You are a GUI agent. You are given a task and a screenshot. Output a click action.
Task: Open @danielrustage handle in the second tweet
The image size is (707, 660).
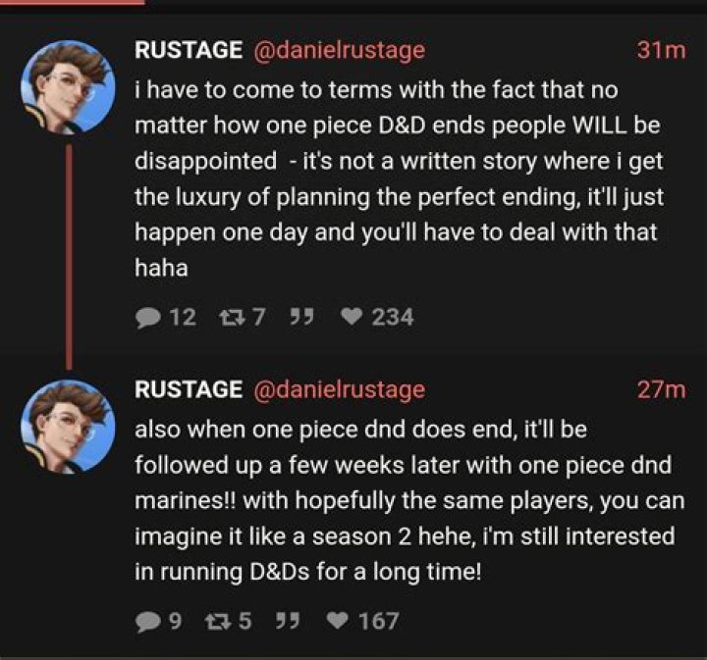pyautogui.click(x=339, y=389)
